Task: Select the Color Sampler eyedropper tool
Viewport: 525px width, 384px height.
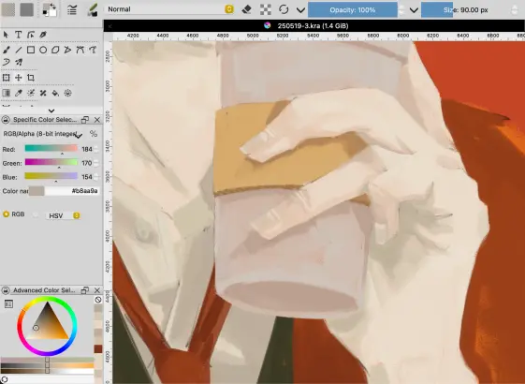Action: click(19, 93)
